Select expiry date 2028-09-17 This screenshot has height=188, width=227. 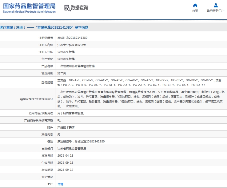tap(65, 170)
